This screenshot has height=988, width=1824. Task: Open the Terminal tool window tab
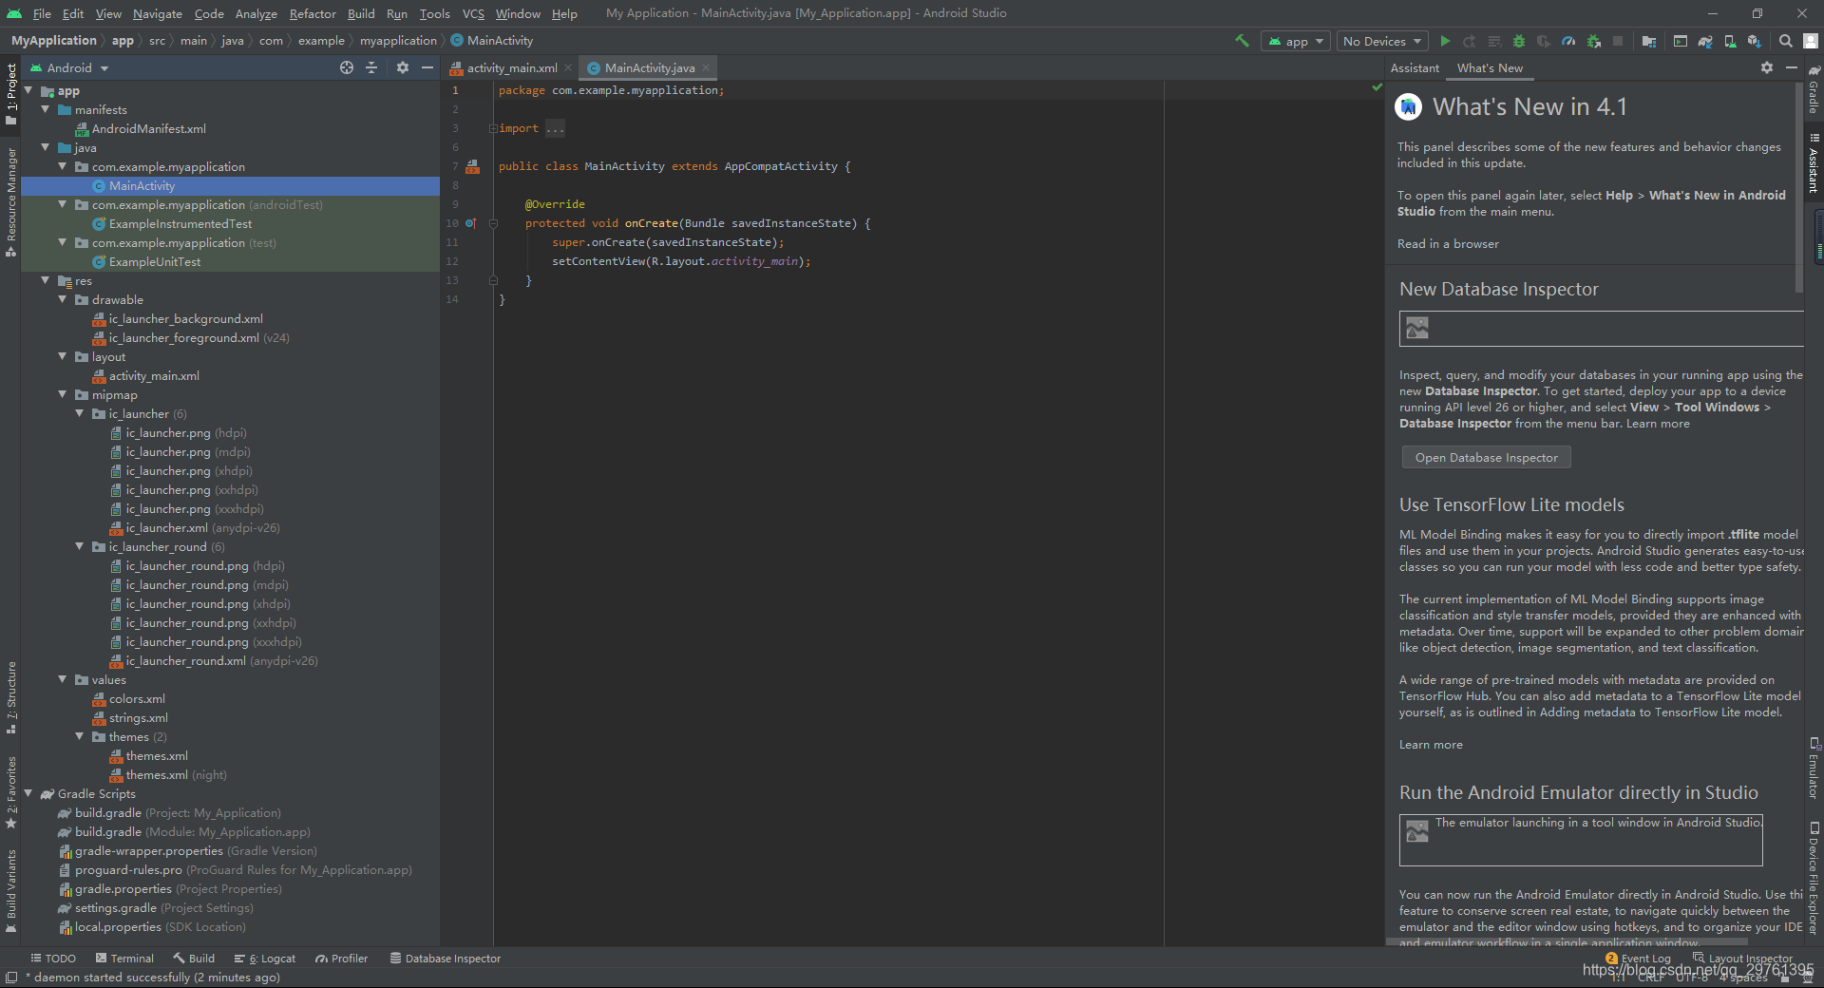(x=124, y=959)
